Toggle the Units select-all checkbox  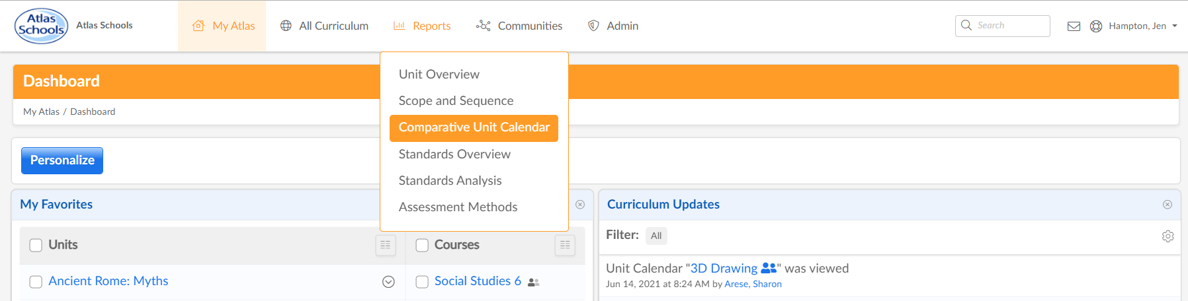(36, 246)
